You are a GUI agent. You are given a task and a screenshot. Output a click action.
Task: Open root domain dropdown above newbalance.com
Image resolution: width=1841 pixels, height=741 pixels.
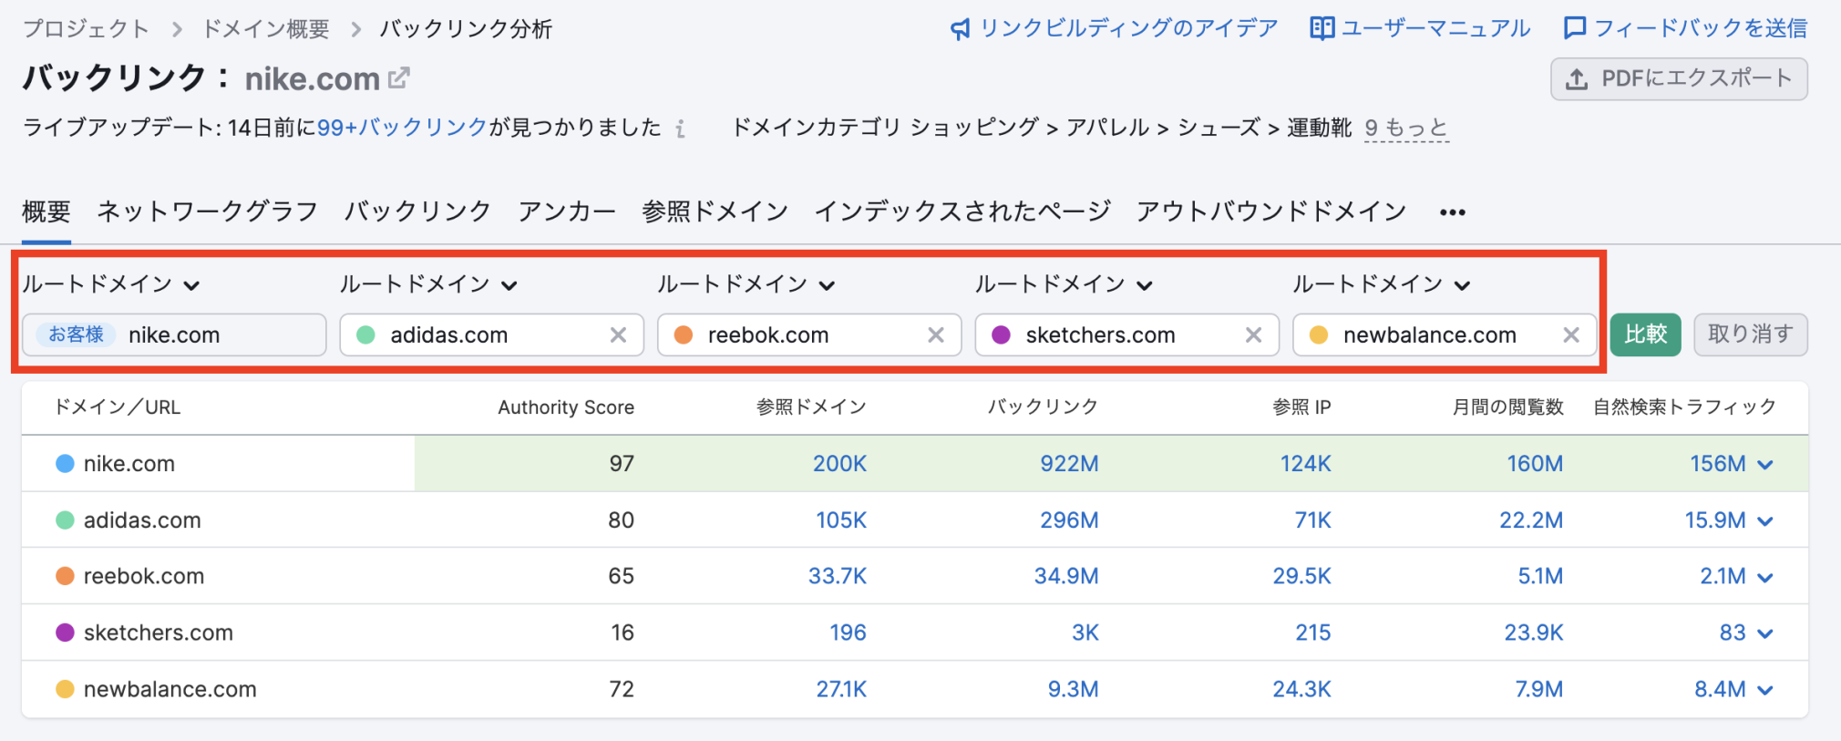tap(1382, 284)
